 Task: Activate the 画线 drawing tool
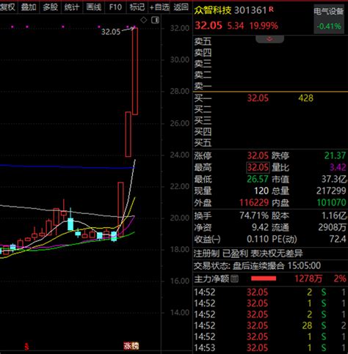(x=94, y=7)
